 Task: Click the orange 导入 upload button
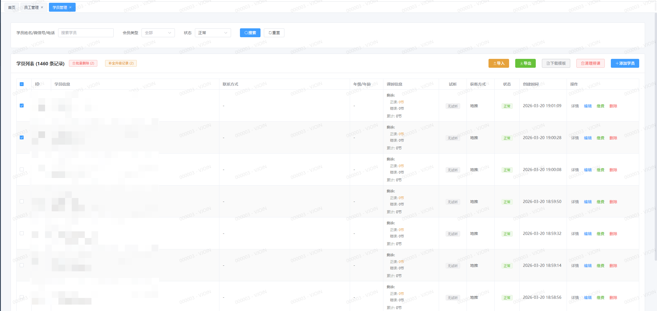click(x=499, y=63)
